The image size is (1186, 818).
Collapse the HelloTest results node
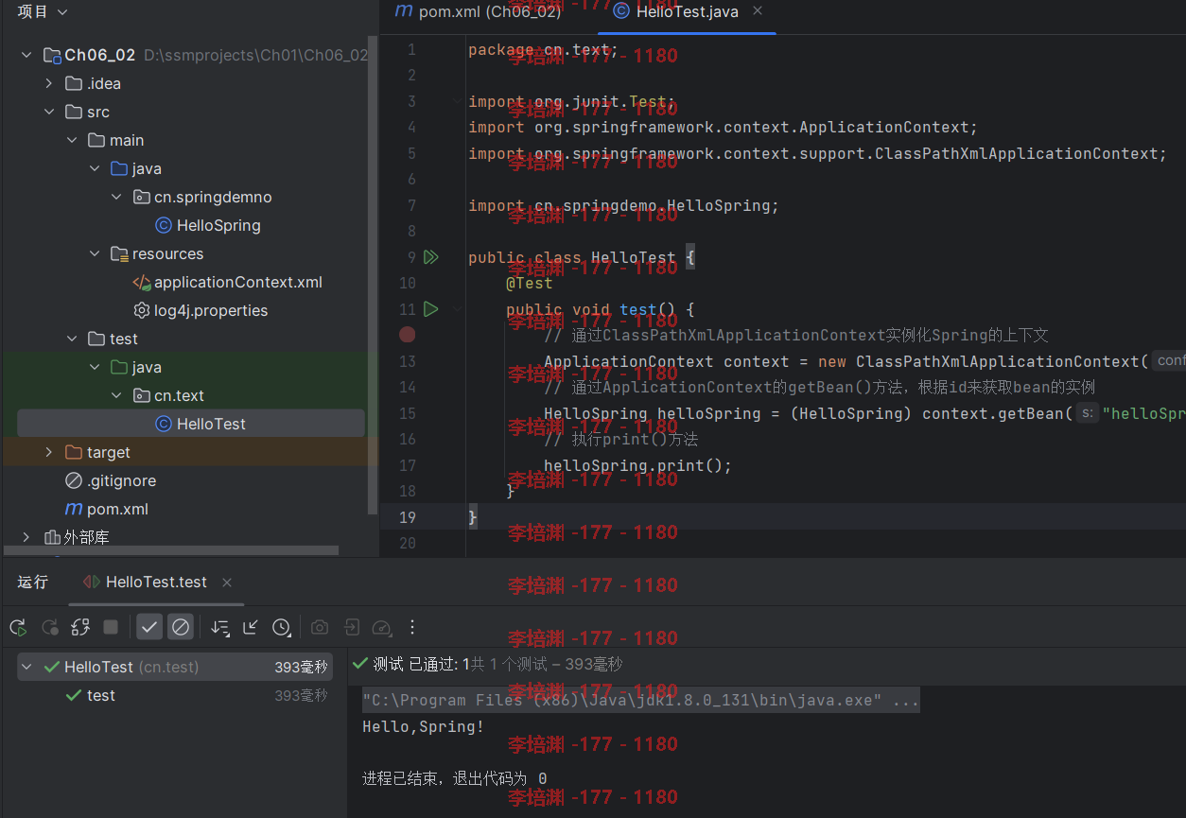pos(27,667)
